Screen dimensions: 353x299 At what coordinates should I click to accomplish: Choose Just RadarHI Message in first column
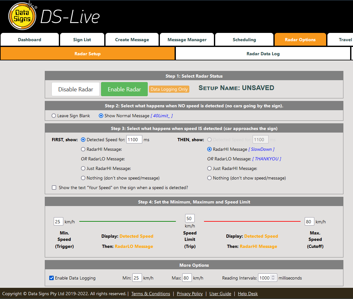click(x=83, y=168)
